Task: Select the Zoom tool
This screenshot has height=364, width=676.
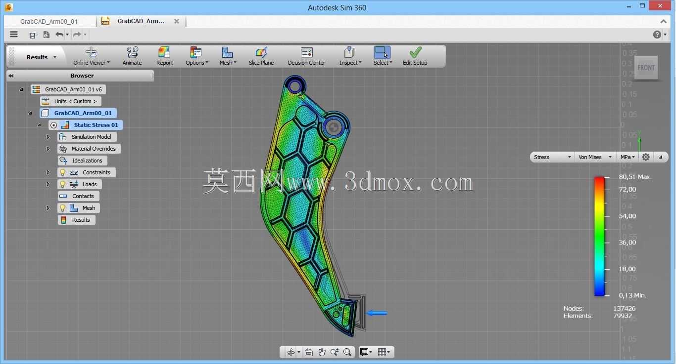Action: [x=335, y=352]
